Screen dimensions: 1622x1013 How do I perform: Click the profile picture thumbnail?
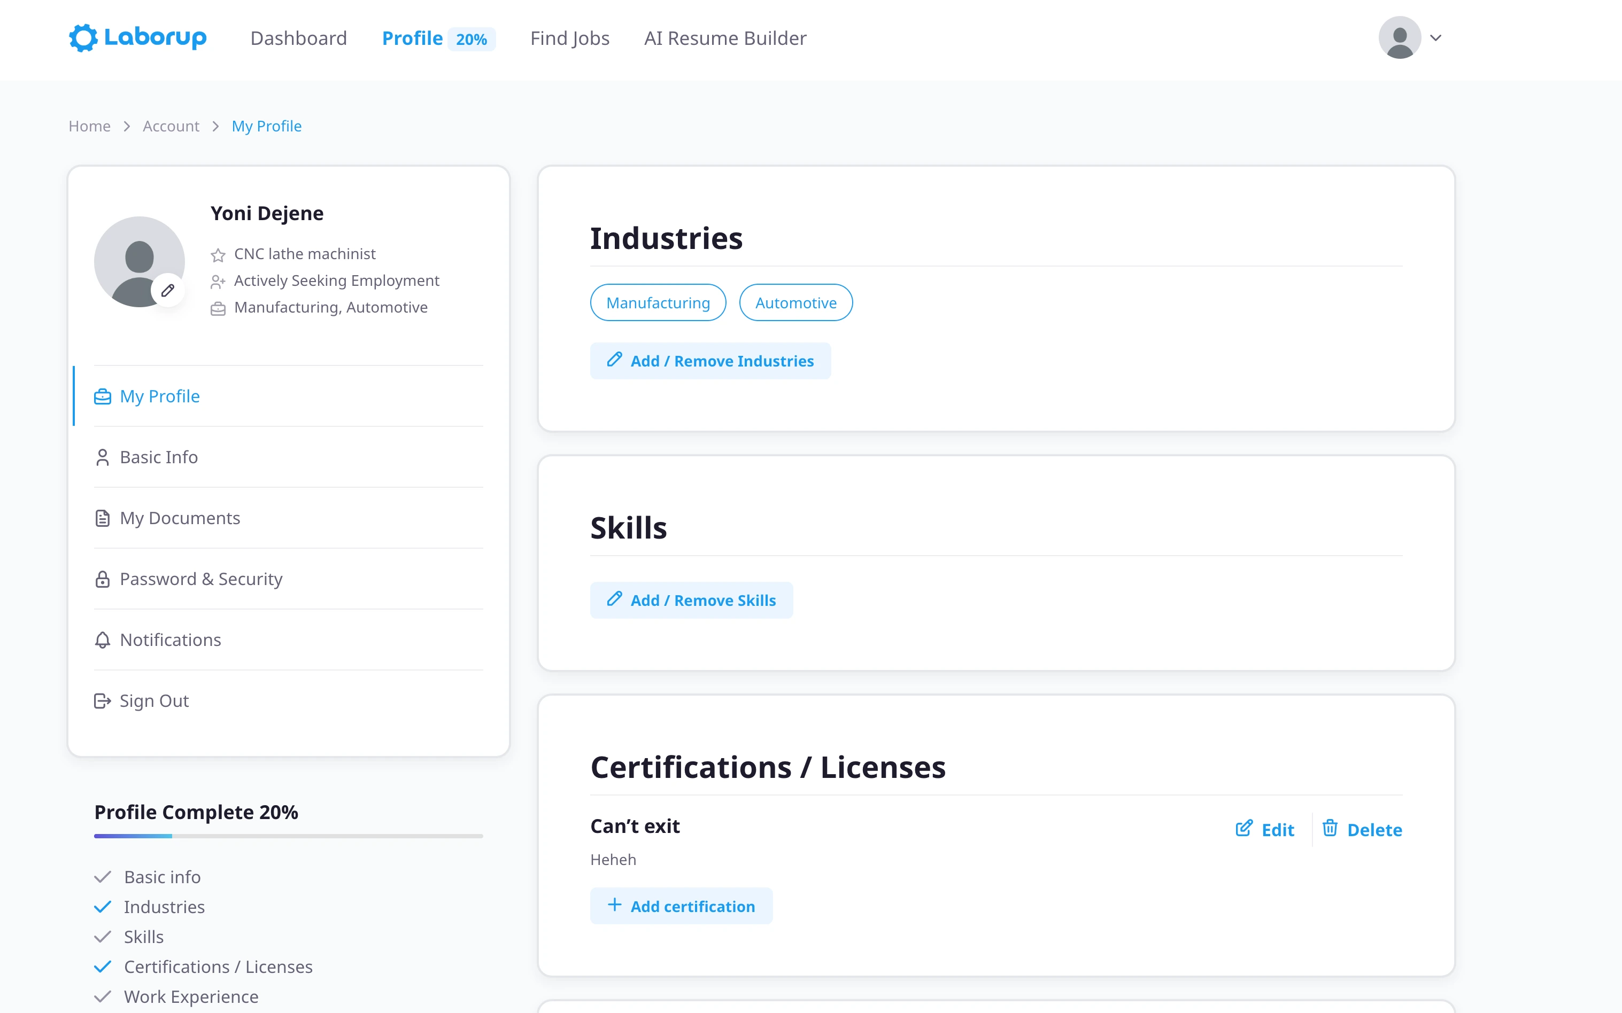(140, 261)
